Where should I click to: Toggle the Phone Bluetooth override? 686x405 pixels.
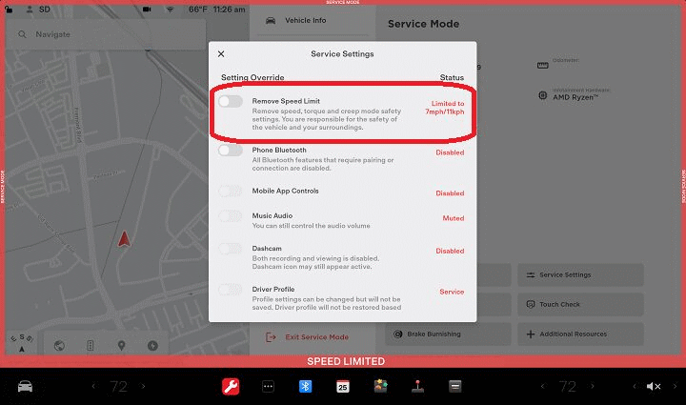pyautogui.click(x=231, y=151)
